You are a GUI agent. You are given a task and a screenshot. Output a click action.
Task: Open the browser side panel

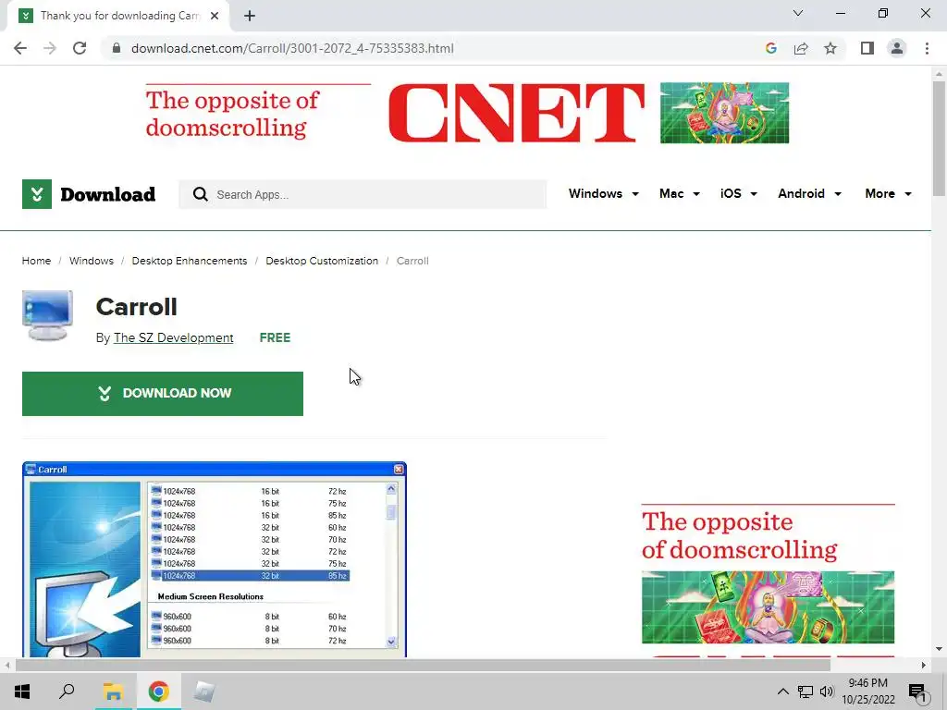click(x=867, y=48)
